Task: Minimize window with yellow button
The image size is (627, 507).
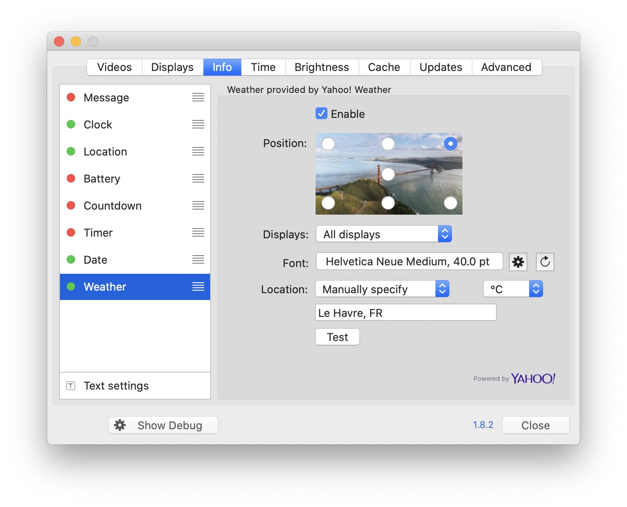Action: tap(76, 41)
